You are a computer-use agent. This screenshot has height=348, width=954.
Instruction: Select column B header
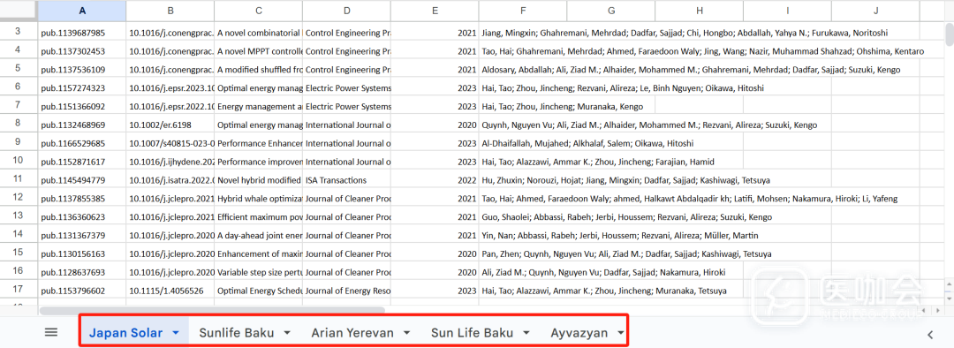[x=170, y=11]
